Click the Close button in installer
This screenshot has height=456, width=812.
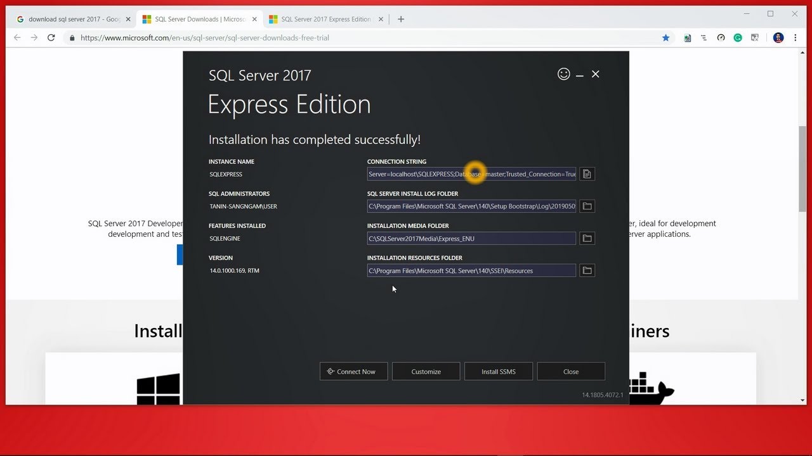coord(570,371)
